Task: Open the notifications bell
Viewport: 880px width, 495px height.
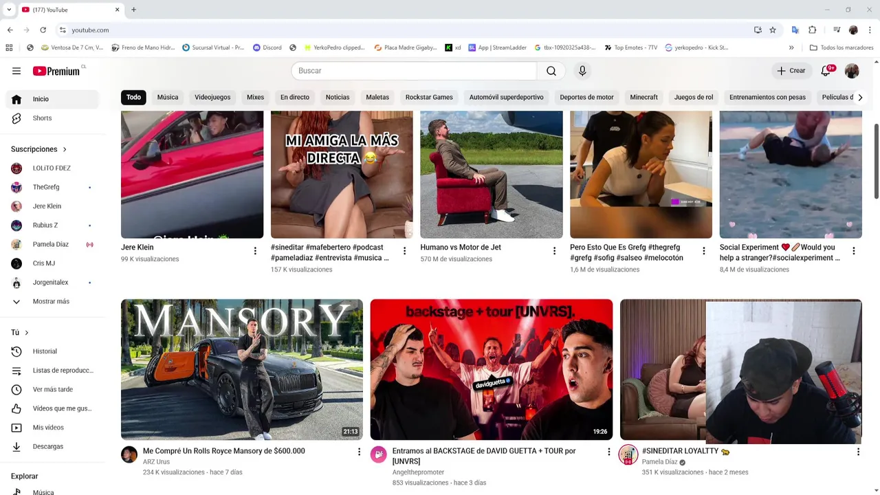Action: [826, 71]
